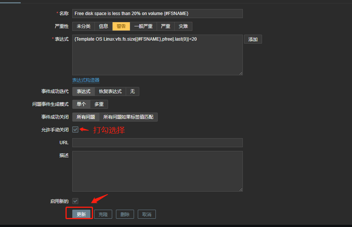Select severity 警告
The height and width of the screenshot is (227, 352).
tap(121, 26)
